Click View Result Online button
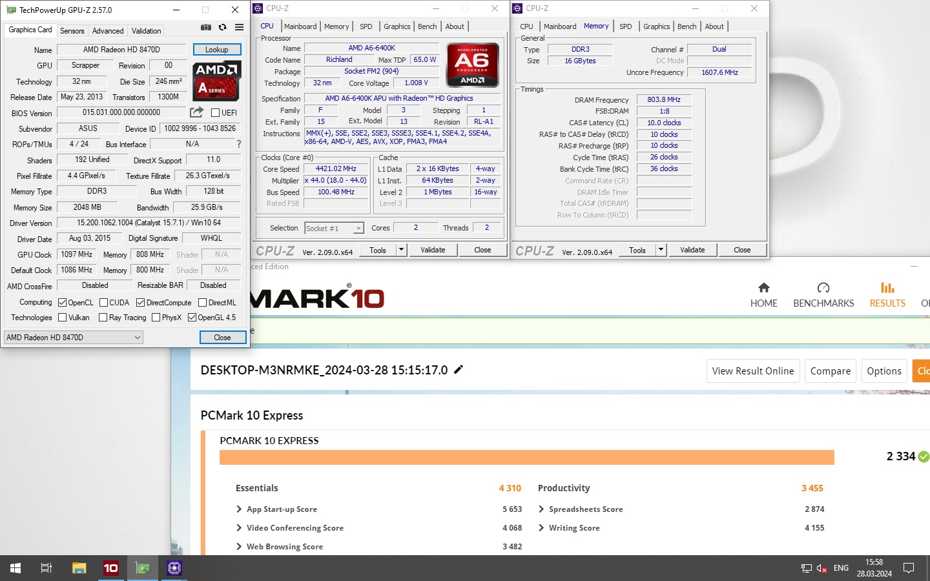Viewport: 930px width, 581px height. (753, 371)
